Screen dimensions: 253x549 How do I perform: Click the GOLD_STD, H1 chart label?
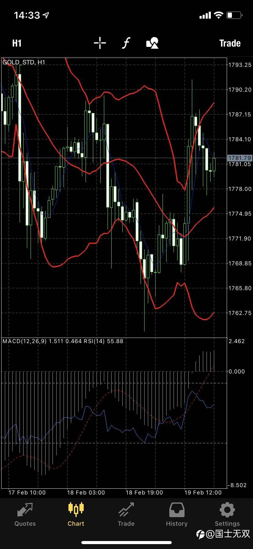24,62
